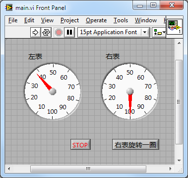The width and height of the screenshot is (188, 178).
Task: Click the horizontal scrollbar right arrow
Action: coord(171,169)
